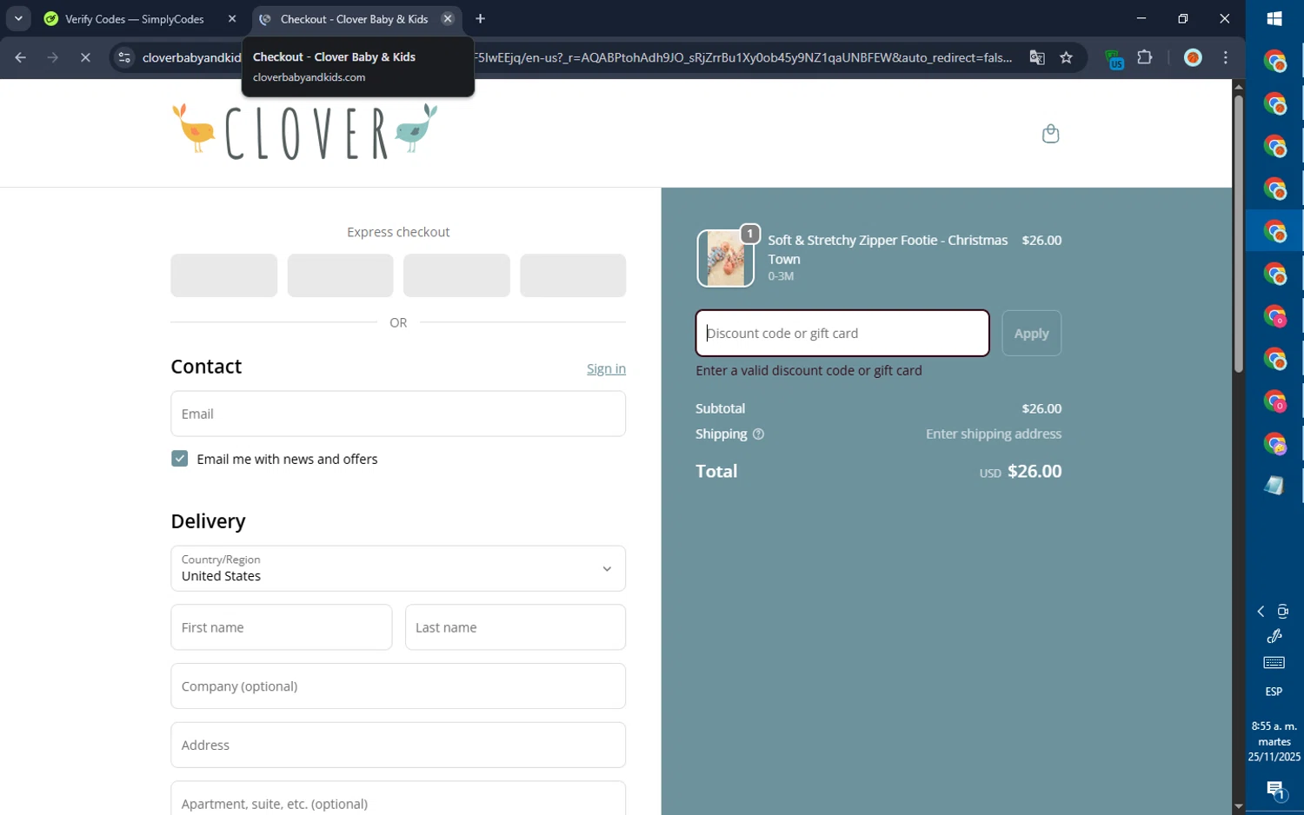Open the Chrome profile avatar

[1193, 57]
